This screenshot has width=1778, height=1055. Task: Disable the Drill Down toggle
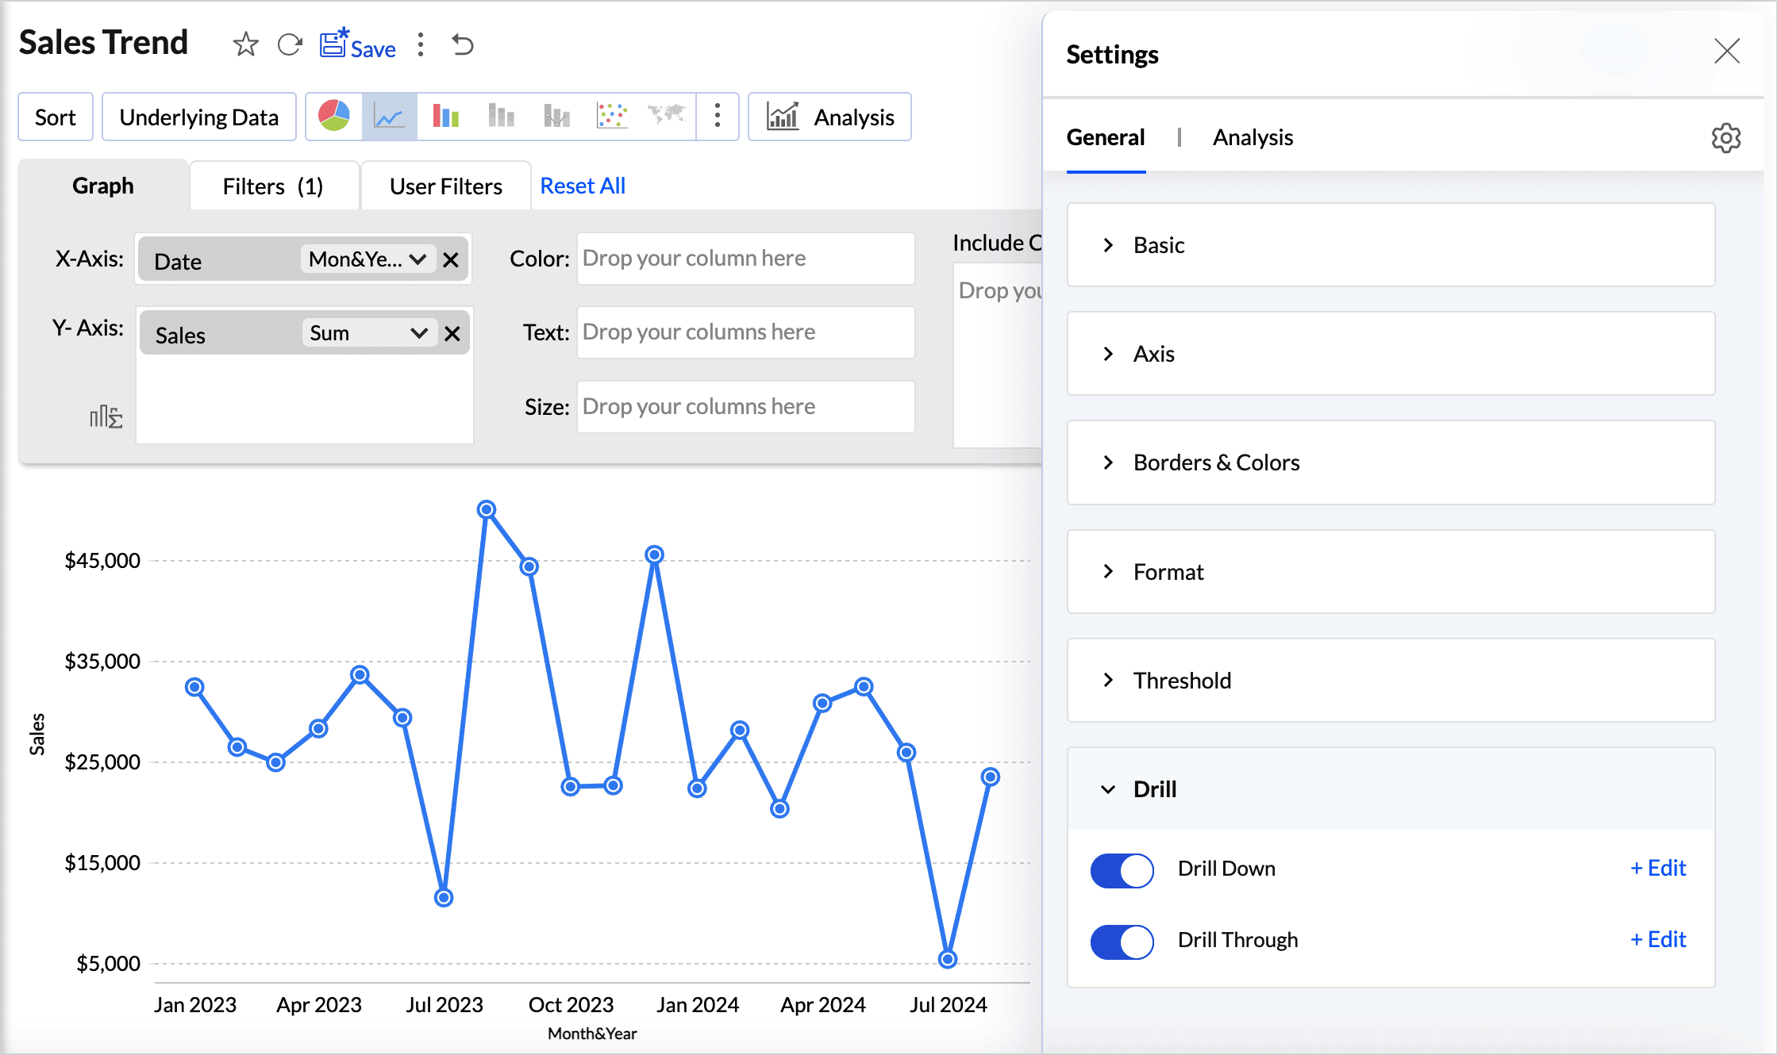click(1122, 870)
